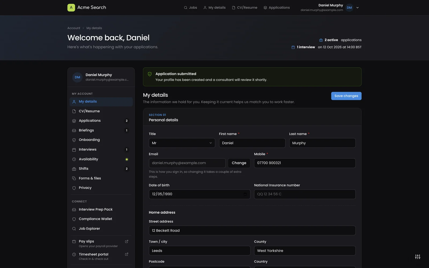Open CV/Resume in the sidebar
The width and height of the screenshot is (429, 268).
click(x=101, y=111)
